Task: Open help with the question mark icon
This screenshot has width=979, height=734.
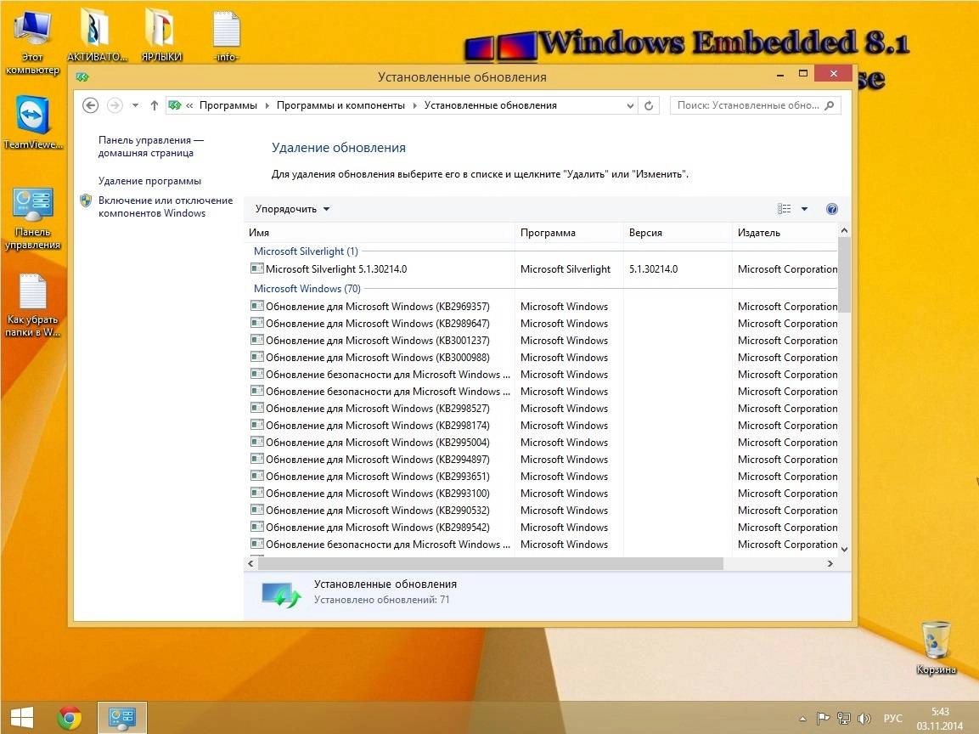Action: (x=831, y=209)
